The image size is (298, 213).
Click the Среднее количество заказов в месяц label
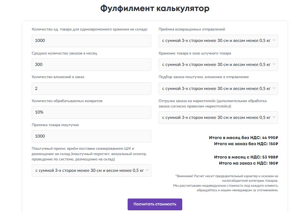pyautogui.click(x=64, y=53)
